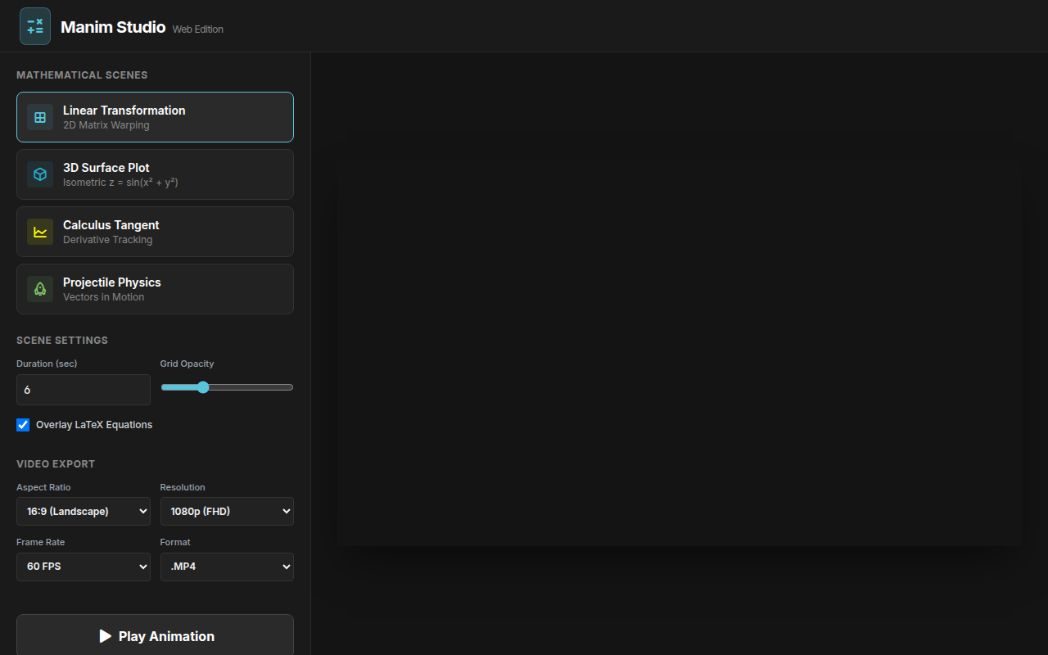Click the dark animation preview canvas
Image resolution: width=1048 pixels, height=655 pixels.
pyautogui.click(x=679, y=353)
